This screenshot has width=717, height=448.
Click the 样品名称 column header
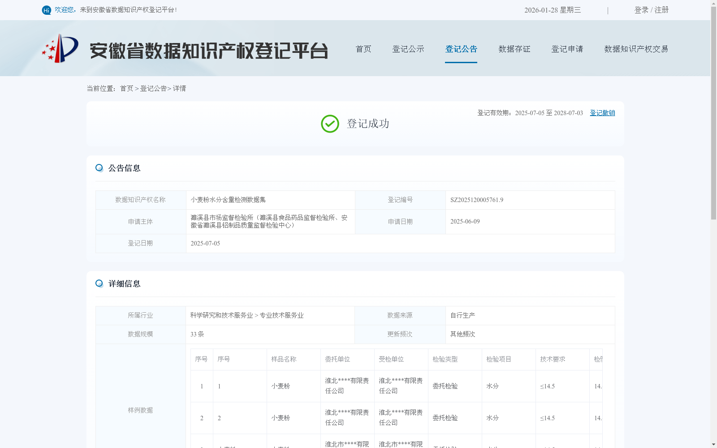pos(284,359)
